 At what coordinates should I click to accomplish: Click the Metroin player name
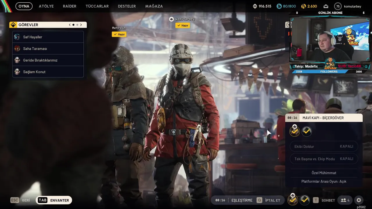click(119, 28)
